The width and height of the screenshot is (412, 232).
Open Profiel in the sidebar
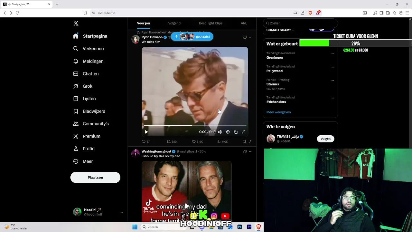tap(84, 149)
